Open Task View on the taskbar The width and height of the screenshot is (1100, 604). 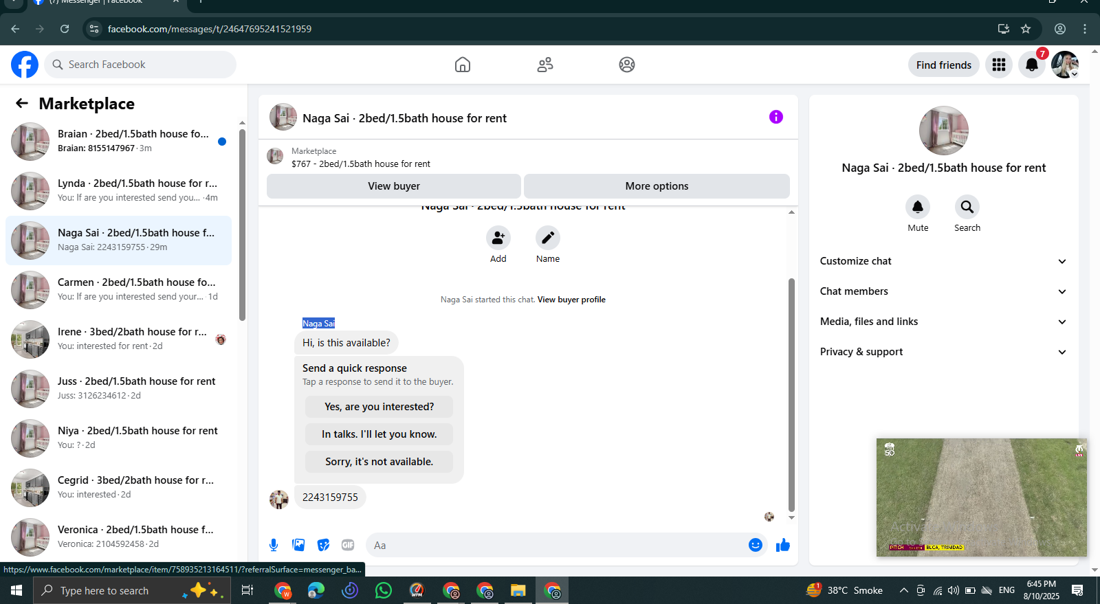[x=247, y=590]
